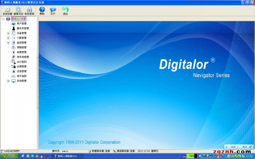
Task: Click the 消费管理 yen icon
Action: (14, 52)
